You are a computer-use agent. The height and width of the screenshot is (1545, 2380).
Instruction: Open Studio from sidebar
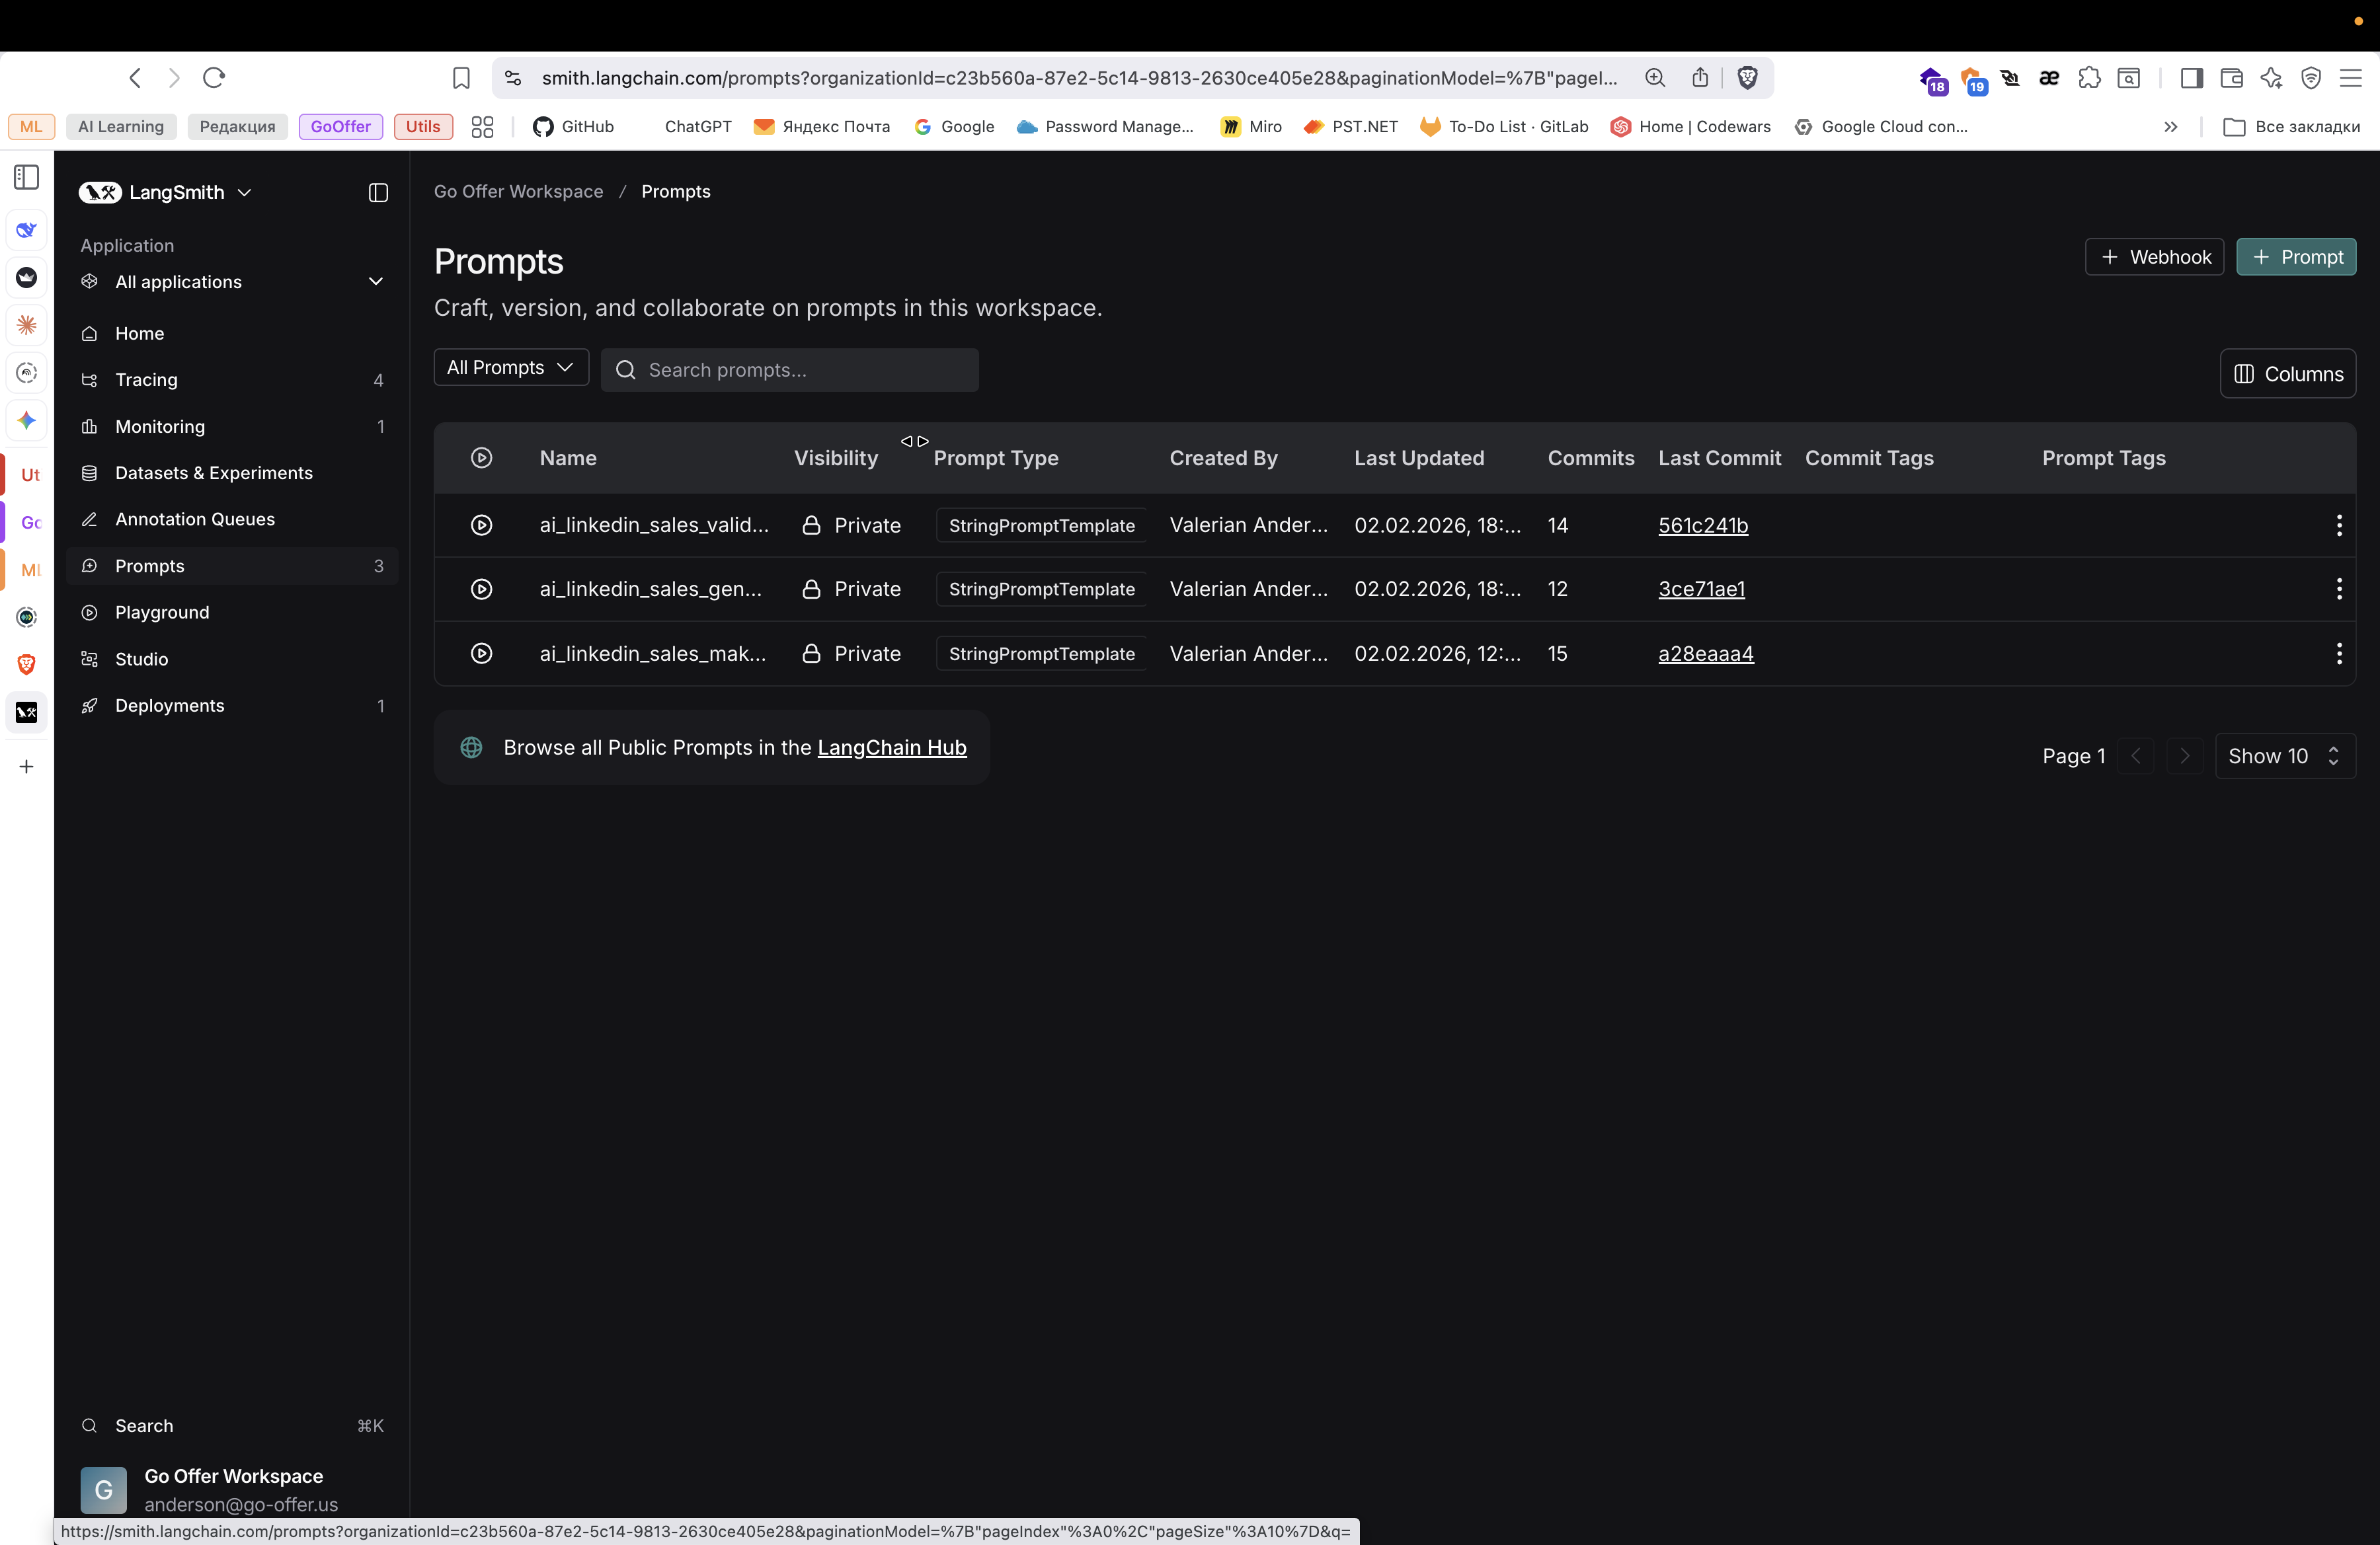tap(141, 659)
